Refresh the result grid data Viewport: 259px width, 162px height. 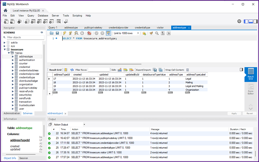[x=72, y=70]
